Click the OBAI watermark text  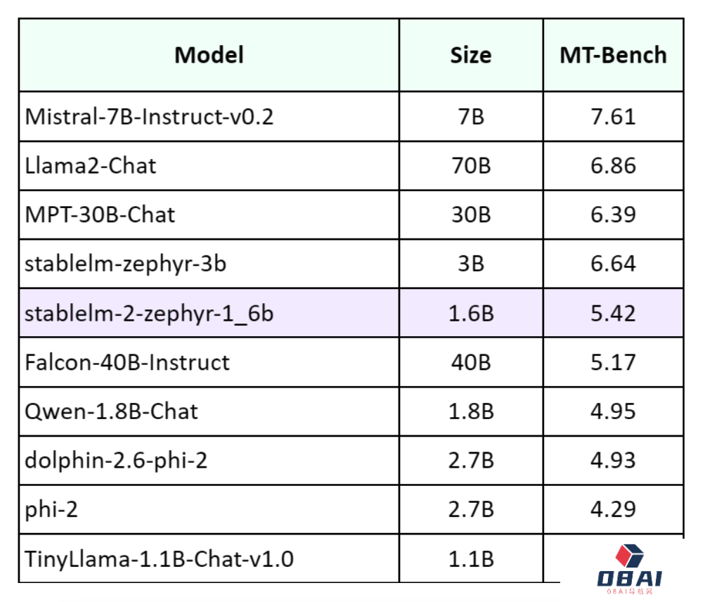pos(629,579)
